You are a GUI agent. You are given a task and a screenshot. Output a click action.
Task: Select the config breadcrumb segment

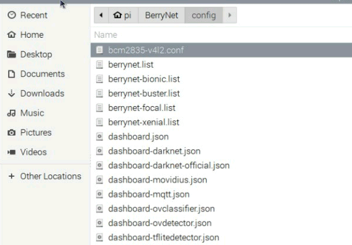point(204,16)
